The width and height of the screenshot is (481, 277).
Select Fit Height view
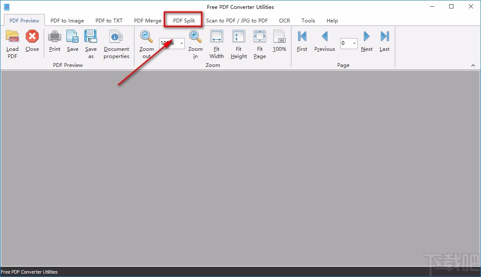coord(239,36)
